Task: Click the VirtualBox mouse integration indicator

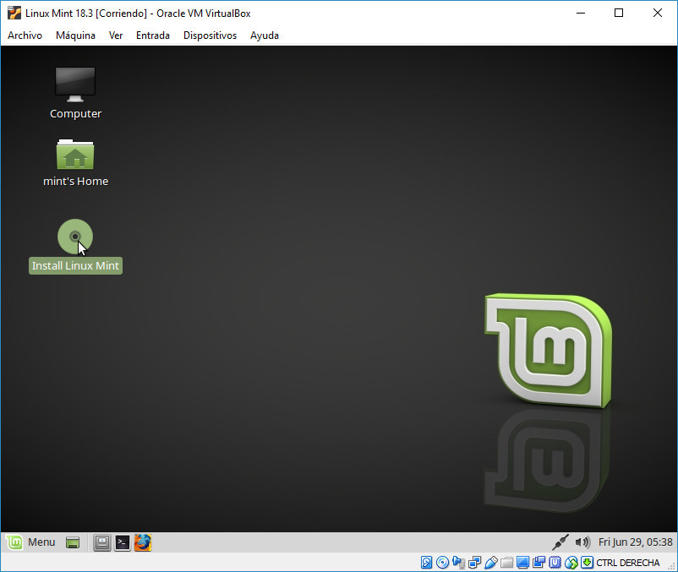Action: 571,563
